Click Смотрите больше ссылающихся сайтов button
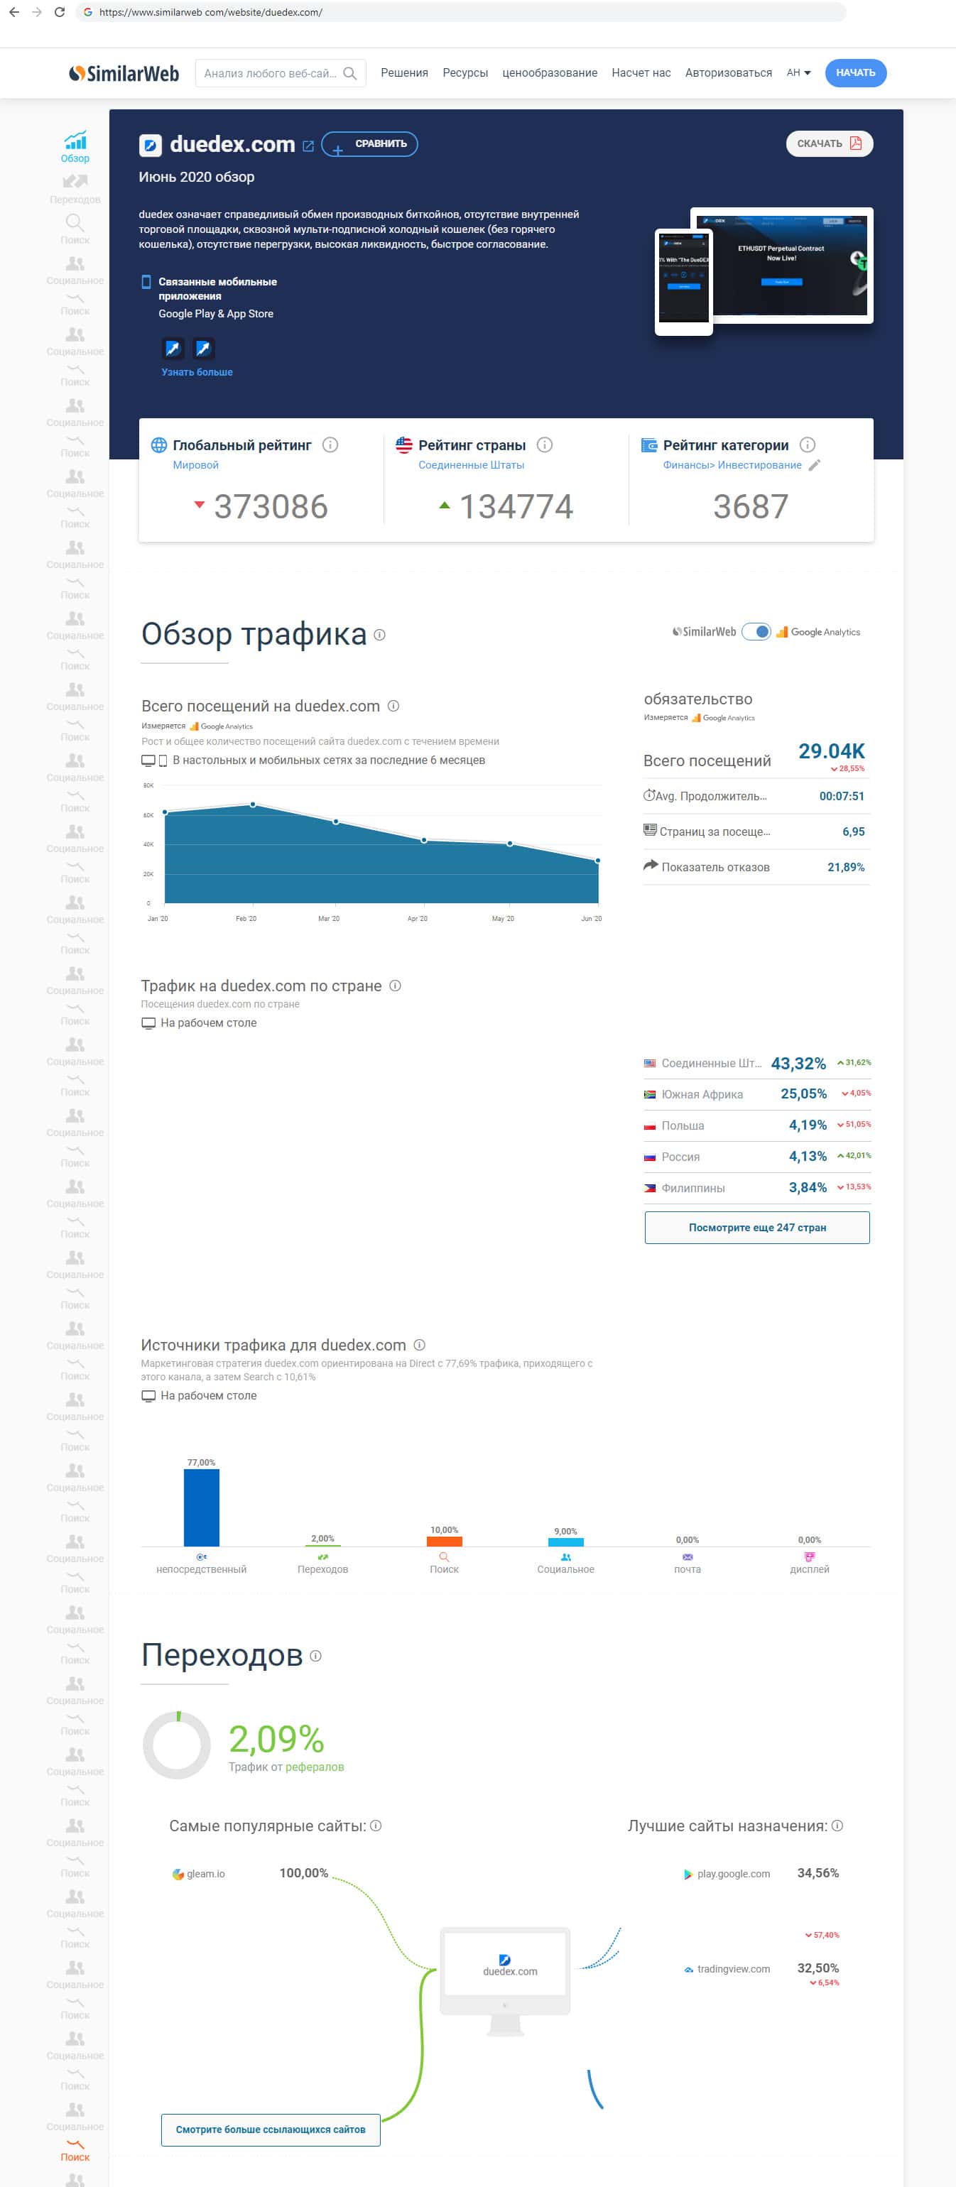The height and width of the screenshot is (2187, 956). (x=271, y=2130)
